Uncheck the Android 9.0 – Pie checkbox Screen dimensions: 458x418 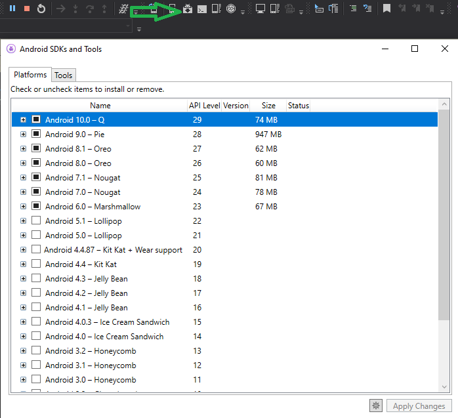[36, 135]
